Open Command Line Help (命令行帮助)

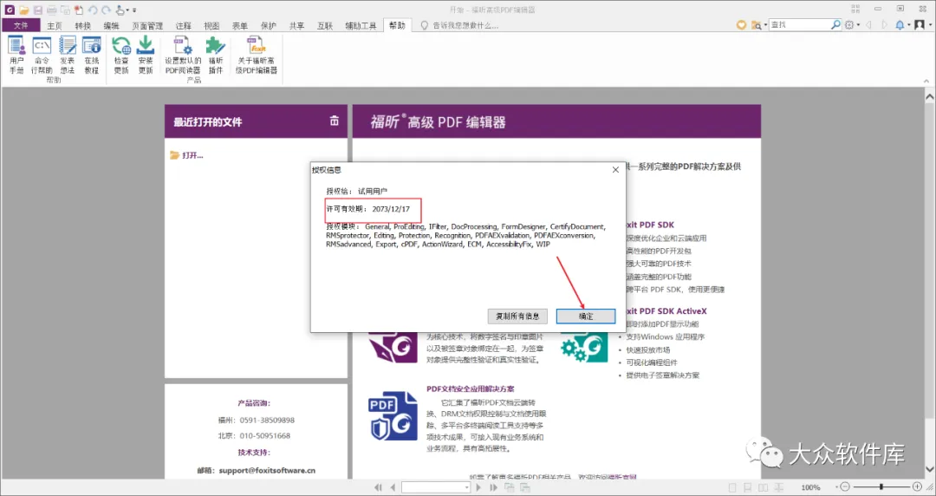42,55
